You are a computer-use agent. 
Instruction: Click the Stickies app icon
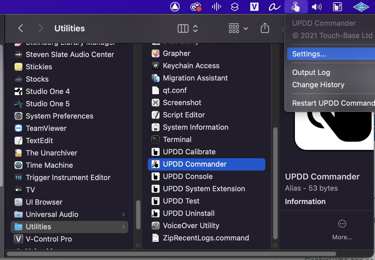click(x=18, y=67)
